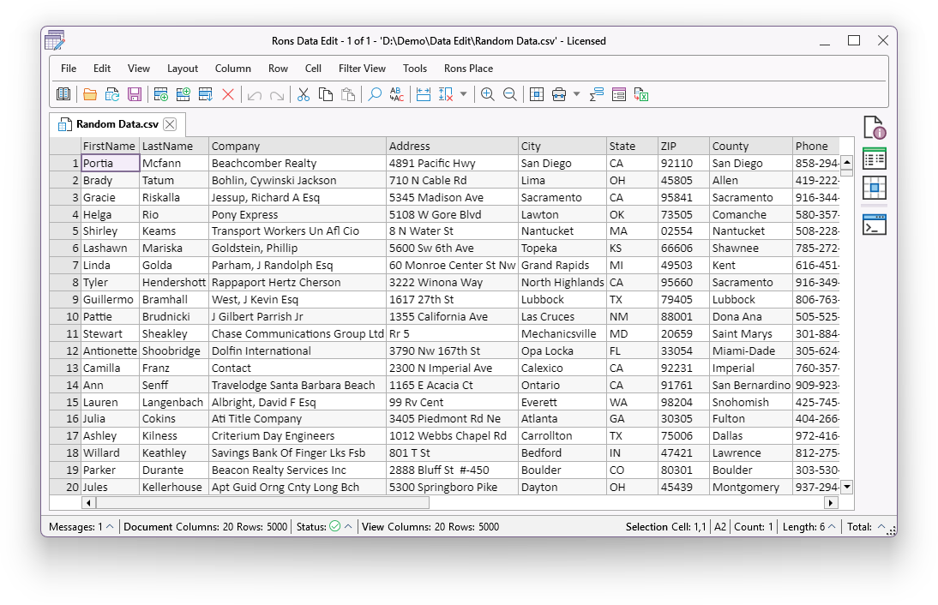Click the sigma summary icon
Image resolution: width=938 pixels, height=605 pixels.
point(597,94)
